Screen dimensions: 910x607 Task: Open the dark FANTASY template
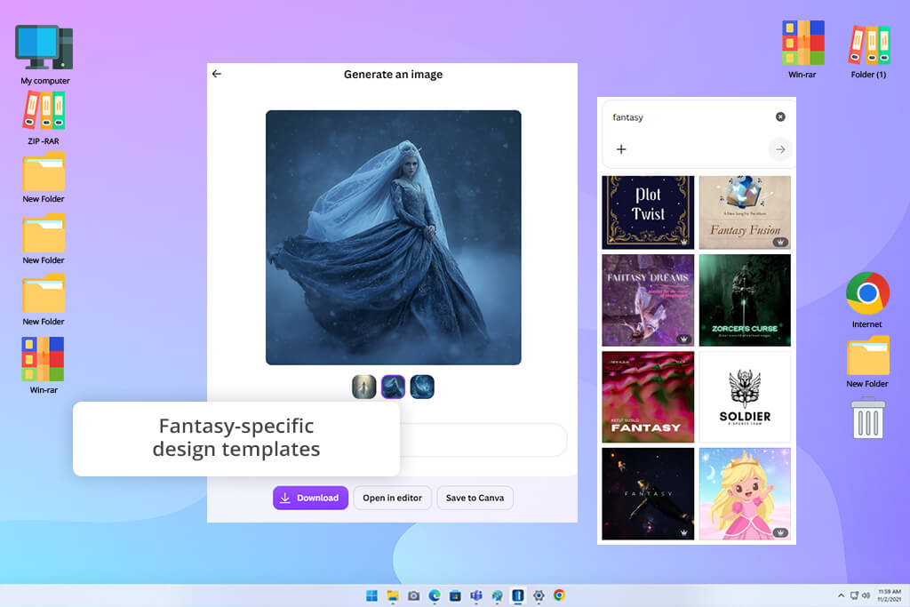[648, 494]
